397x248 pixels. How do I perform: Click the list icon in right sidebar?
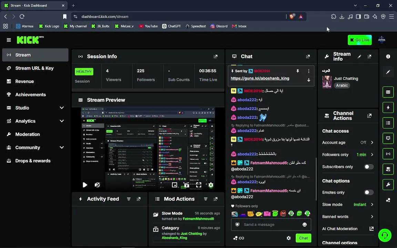tap(388, 123)
